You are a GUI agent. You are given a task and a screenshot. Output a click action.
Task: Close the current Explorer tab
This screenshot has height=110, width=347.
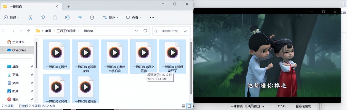click(x=57, y=6)
